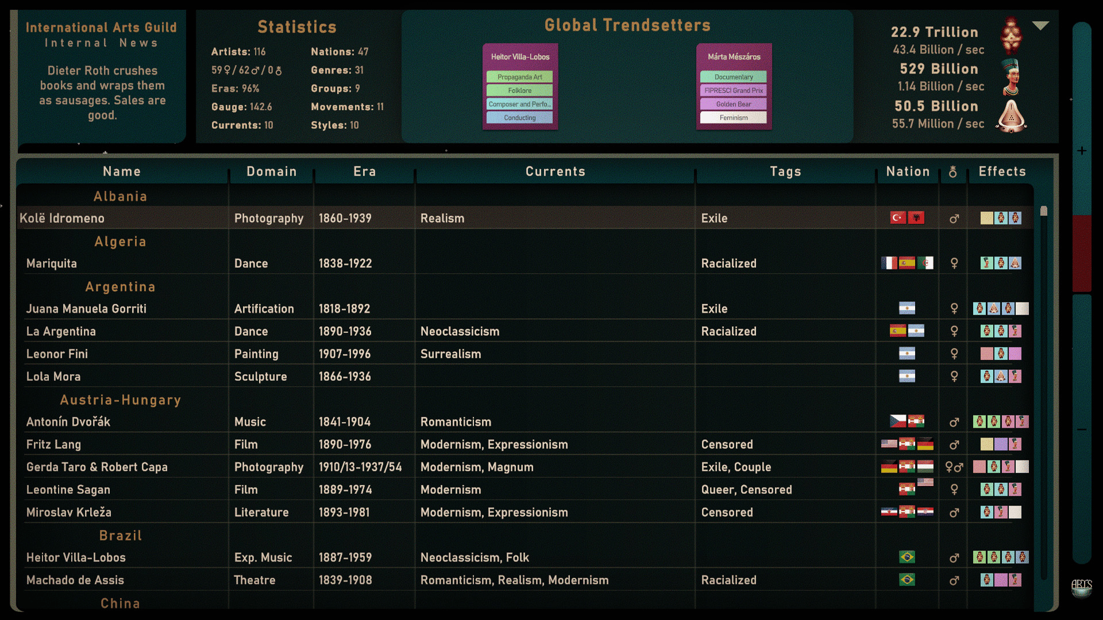Sort the table by Era column
1103x620 pixels.
(364, 172)
